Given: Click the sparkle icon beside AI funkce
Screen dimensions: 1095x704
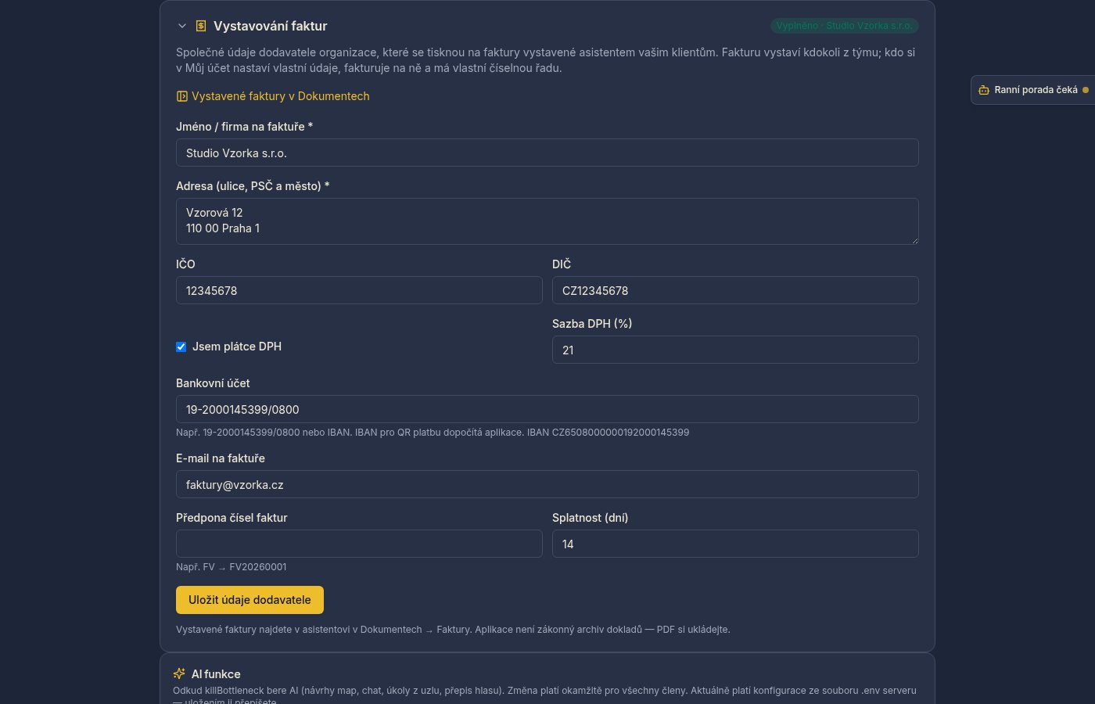Looking at the screenshot, I should pyautogui.click(x=179, y=673).
